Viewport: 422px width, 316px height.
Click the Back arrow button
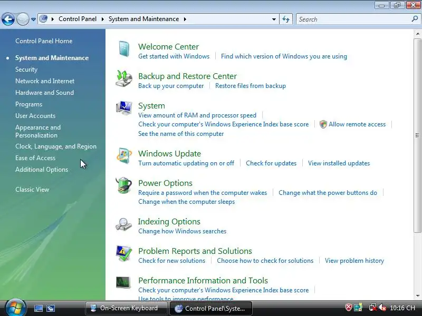(x=8, y=19)
